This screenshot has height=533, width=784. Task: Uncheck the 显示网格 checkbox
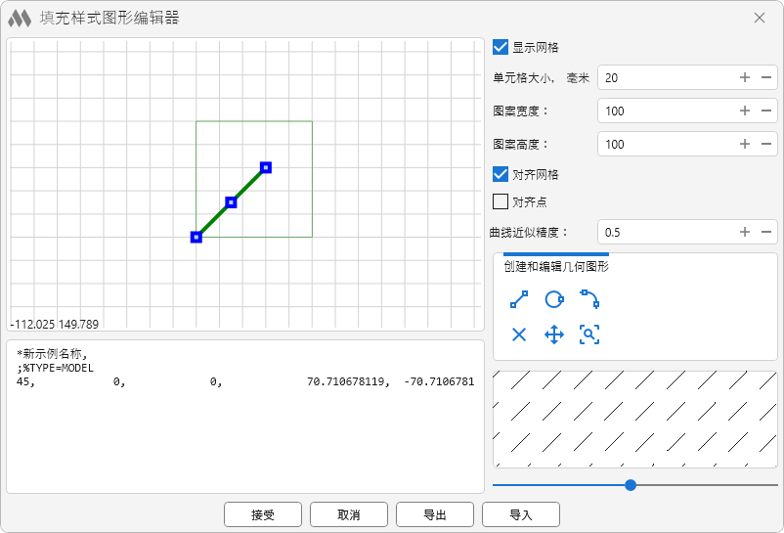[x=501, y=47]
